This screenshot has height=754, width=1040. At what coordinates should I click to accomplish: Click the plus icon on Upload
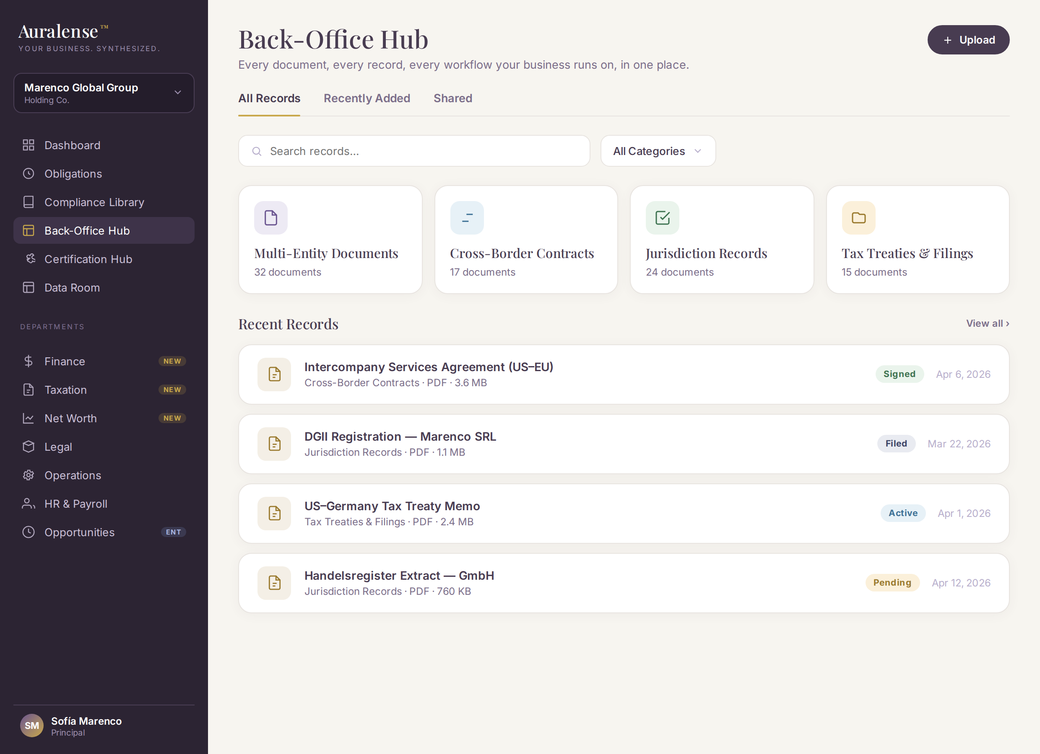click(x=947, y=40)
